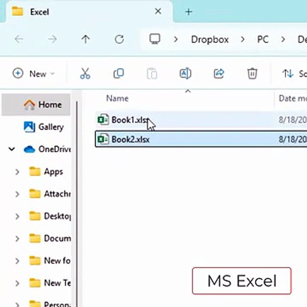Image resolution: width=307 pixels, height=307 pixels.
Task: Click the Book2.xlsx Excel file icon
Action: click(103, 139)
